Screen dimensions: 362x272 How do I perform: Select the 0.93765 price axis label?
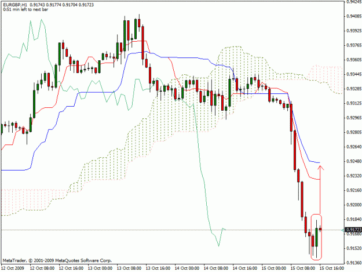(354, 45)
